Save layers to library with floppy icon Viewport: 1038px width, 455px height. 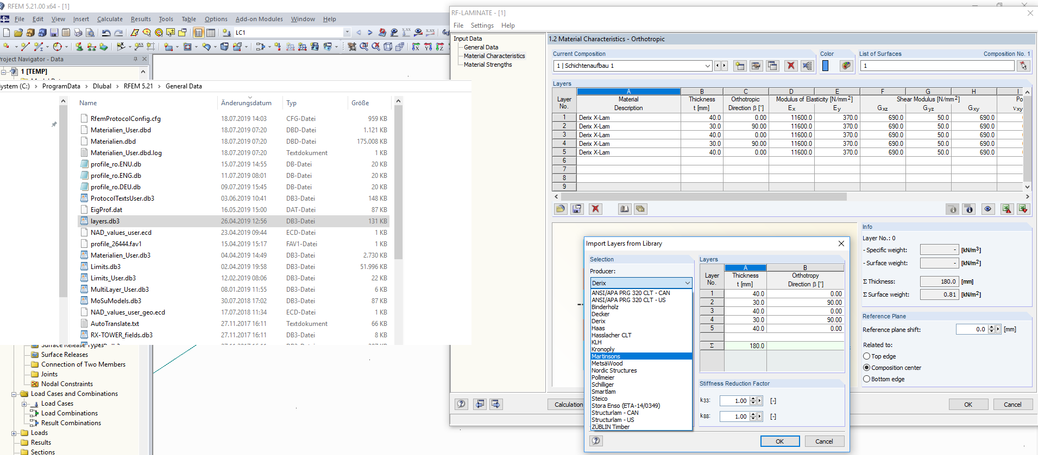pos(577,209)
